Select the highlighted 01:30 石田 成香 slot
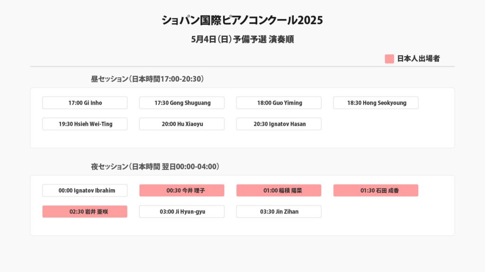Screen dimensions: 485x272 tap(376, 191)
